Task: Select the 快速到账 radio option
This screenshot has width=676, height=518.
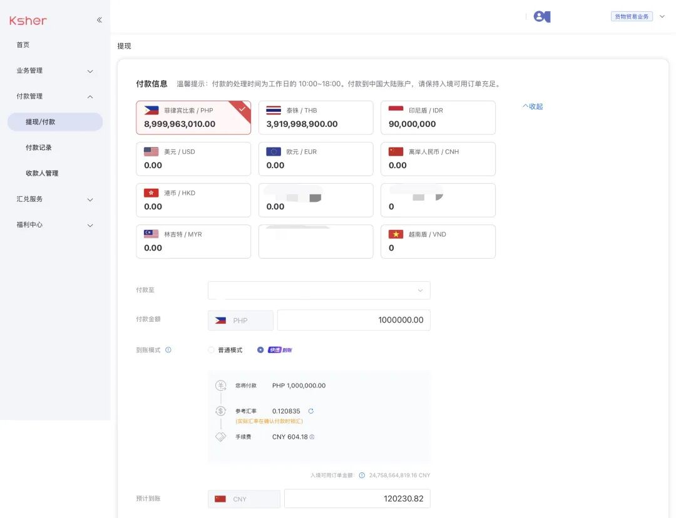Action: (x=260, y=350)
